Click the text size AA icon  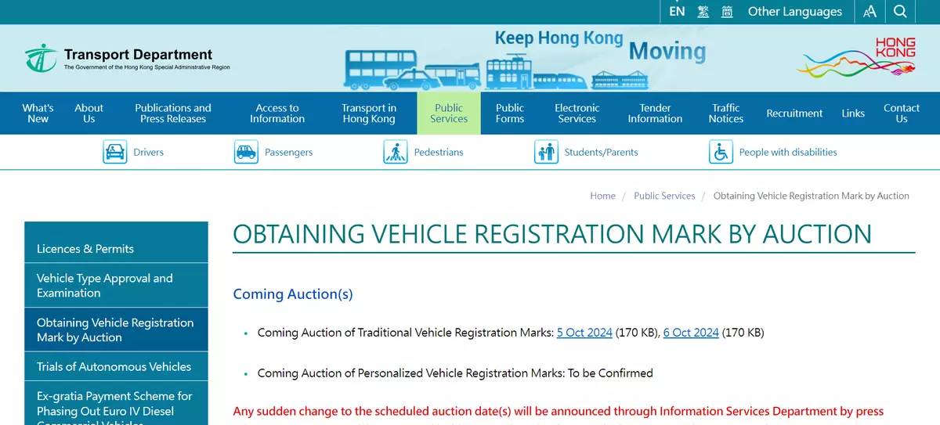[x=869, y=11]
